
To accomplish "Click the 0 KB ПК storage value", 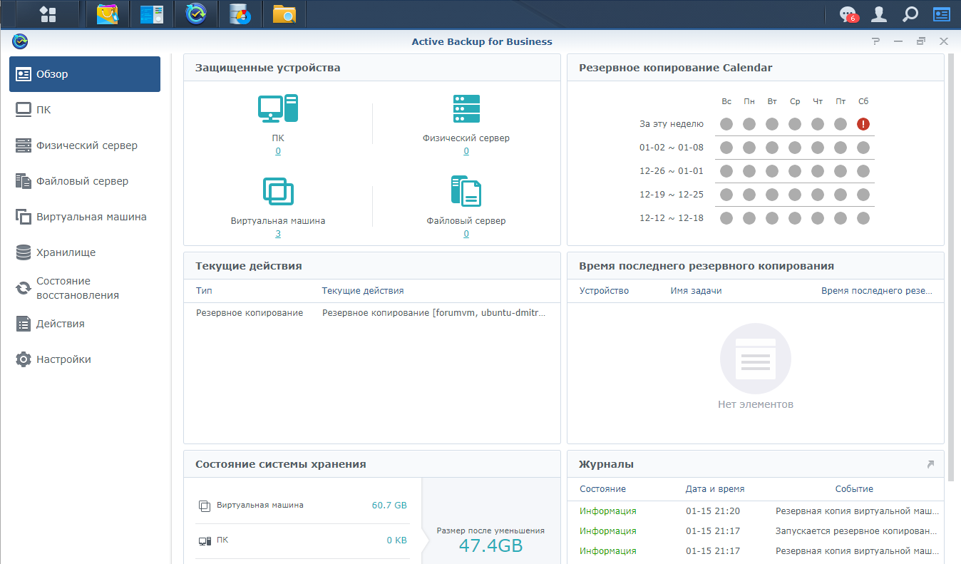I will [397, 540].
